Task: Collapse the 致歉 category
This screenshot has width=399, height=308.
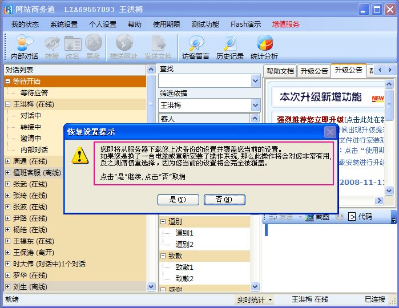Action: pyautogui.click(x=163, y=256)
